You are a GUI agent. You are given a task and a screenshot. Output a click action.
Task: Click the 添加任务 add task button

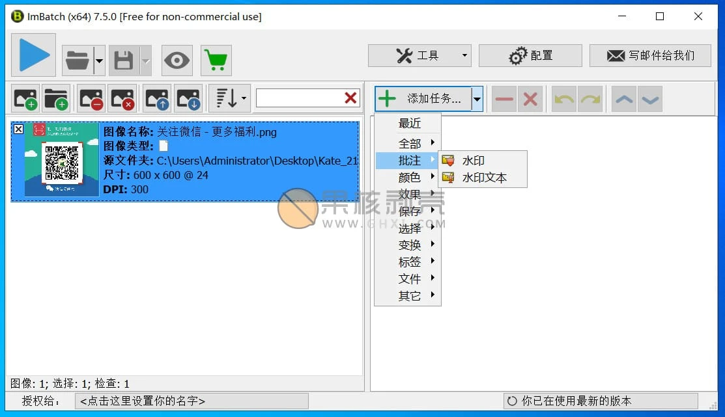point(423,98)
